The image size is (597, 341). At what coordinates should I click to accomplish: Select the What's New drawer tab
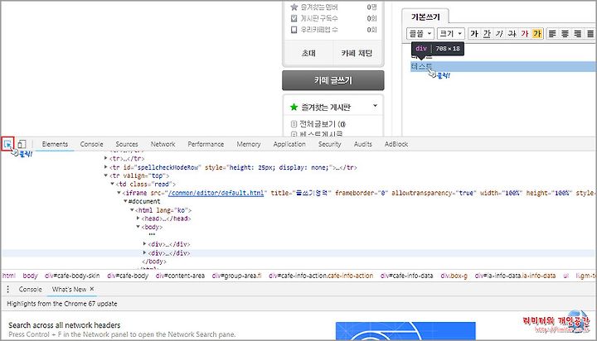coord(70,290)
